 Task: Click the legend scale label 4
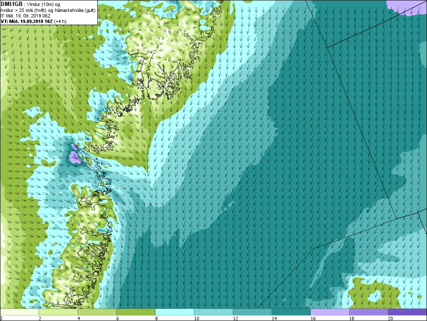coord(79,318)
